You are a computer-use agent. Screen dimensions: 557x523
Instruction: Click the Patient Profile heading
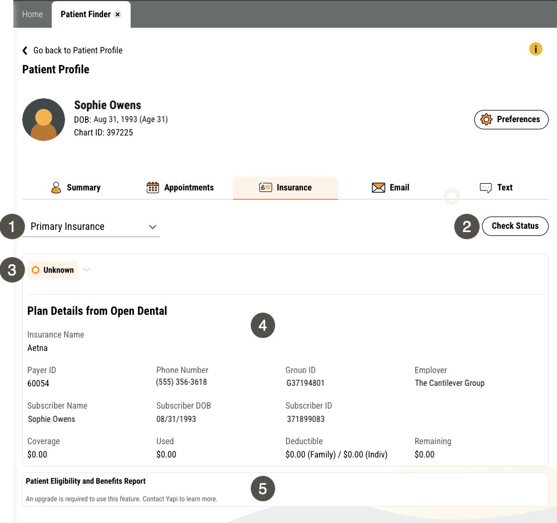pyautogui.click(x=56, y=69)
